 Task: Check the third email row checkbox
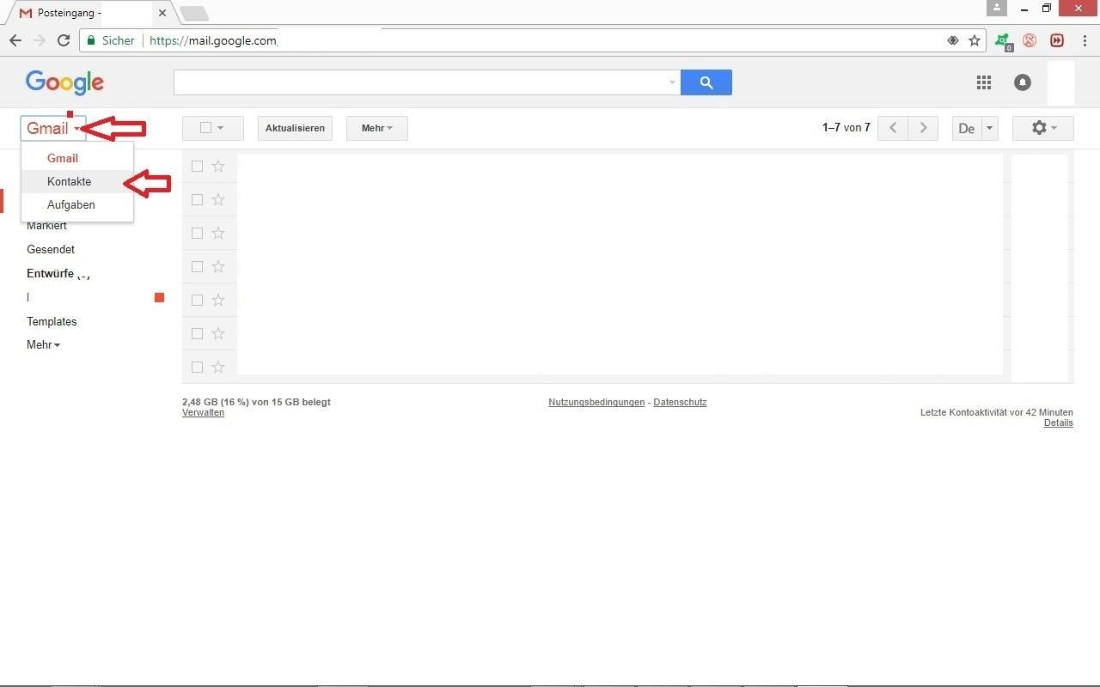[x=198, y=234]
